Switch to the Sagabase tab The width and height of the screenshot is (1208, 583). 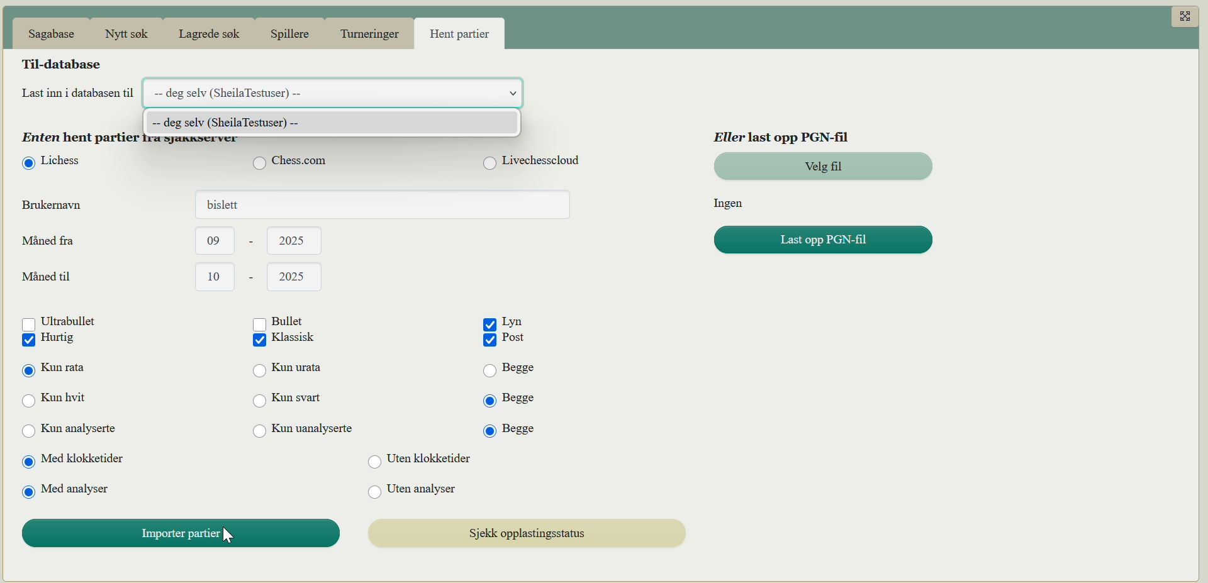(x=52, y=34)
